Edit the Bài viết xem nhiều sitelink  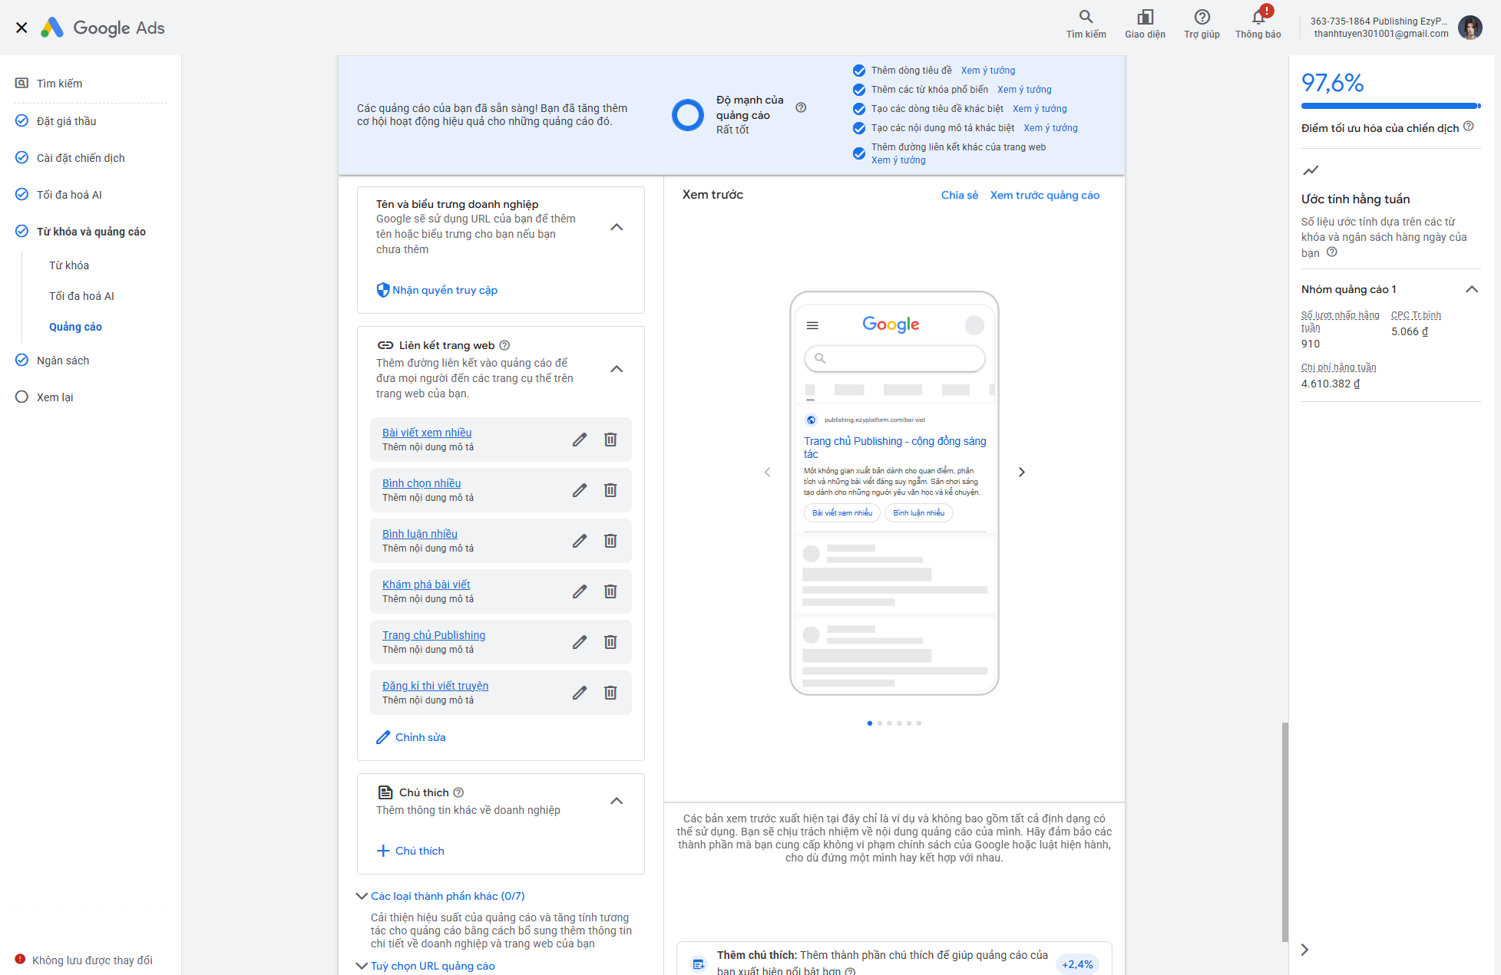coord(580,440)
